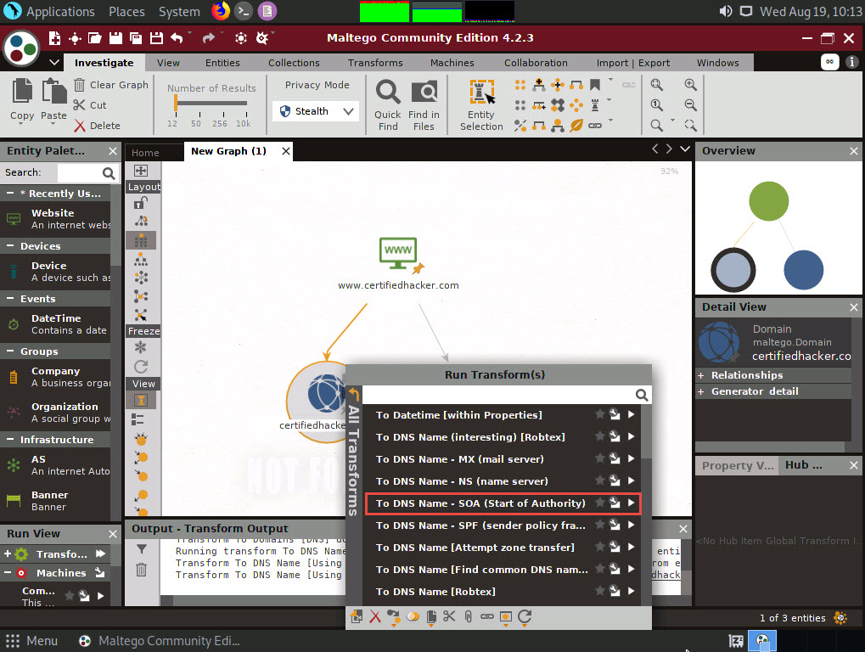Toggle favorite star for the SPF transform

point(600,525)
